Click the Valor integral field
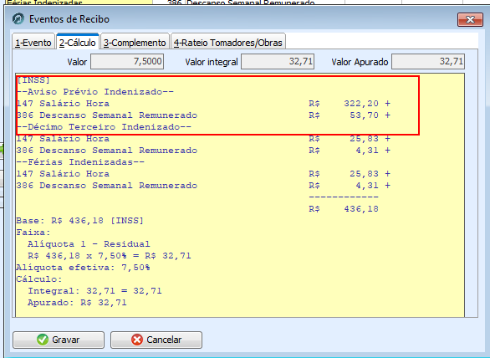 tap(278, 61)
